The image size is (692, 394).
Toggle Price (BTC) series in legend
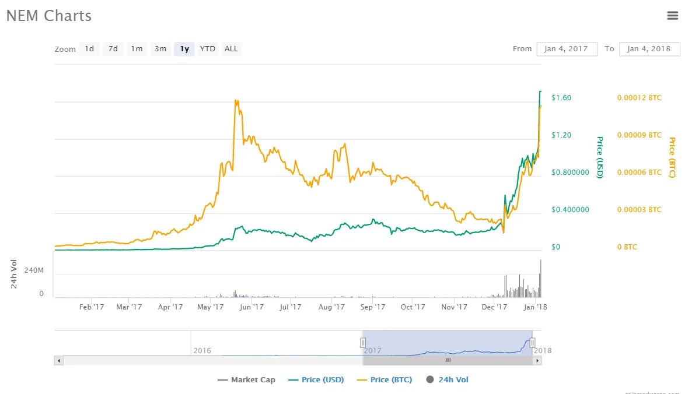pos(385,379)
